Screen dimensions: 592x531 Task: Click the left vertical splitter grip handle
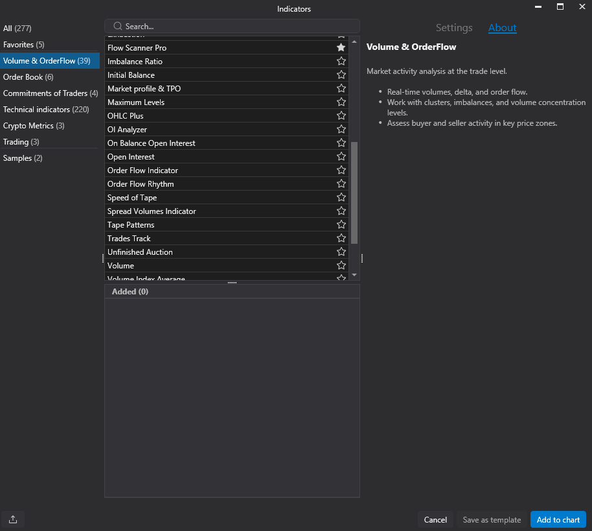tap(103, 258)
